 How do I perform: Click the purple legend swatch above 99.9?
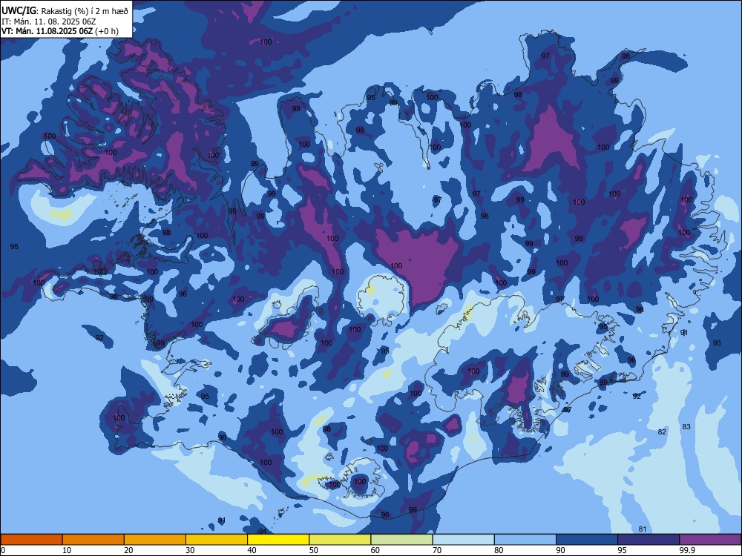tap(710, 540)
